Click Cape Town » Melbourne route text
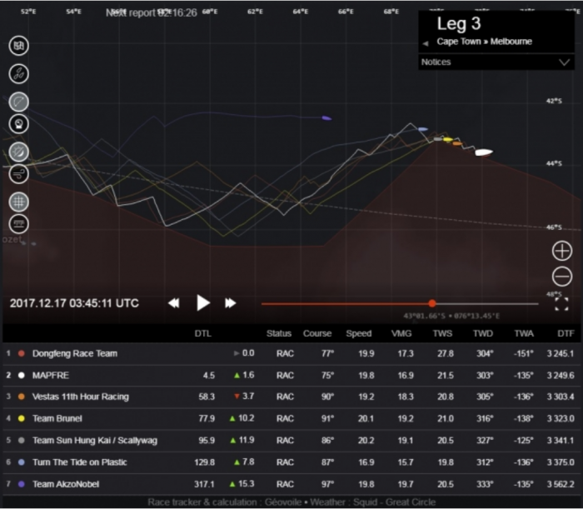Viewport: 583px width, 509px height. (x=485, y=42)
